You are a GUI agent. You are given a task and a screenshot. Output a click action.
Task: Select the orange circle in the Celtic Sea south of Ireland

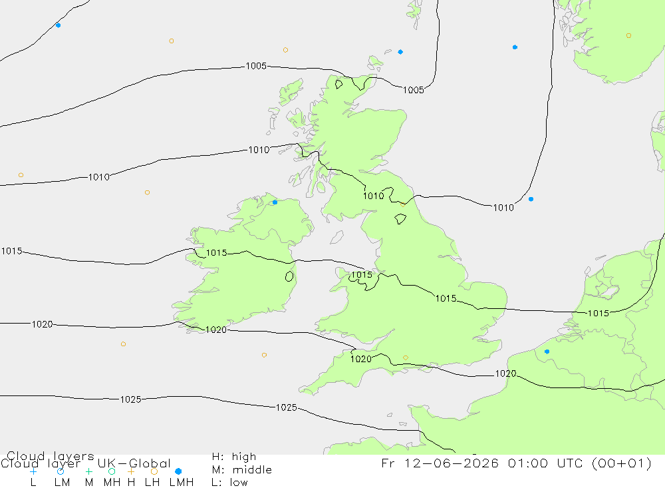(x=264, y=355)
